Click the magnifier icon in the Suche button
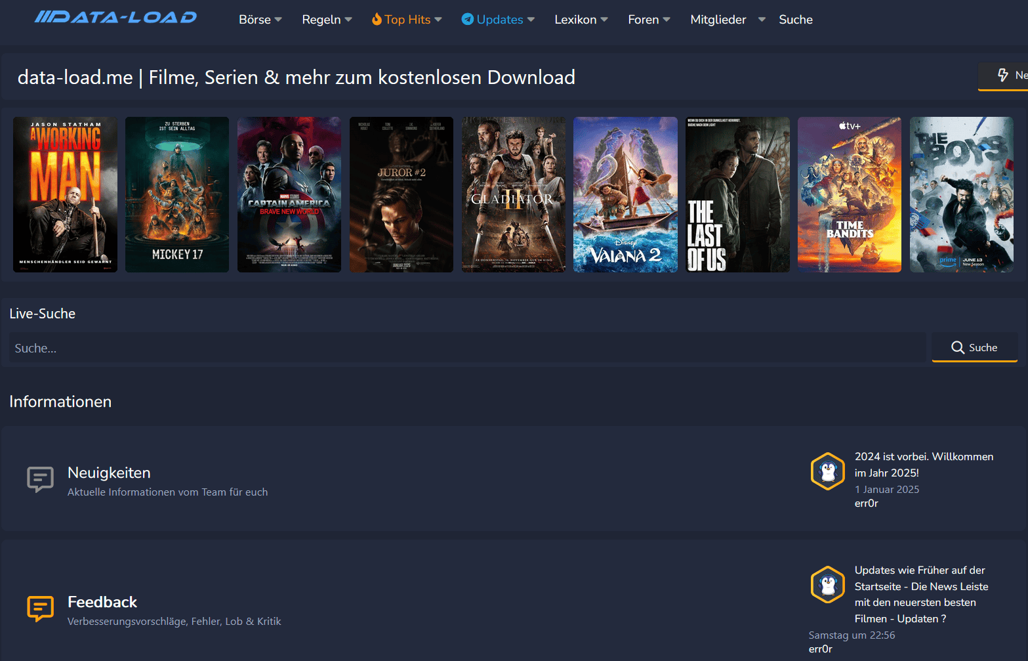This screenshot has width=1028, height=661. pos(958,348)
